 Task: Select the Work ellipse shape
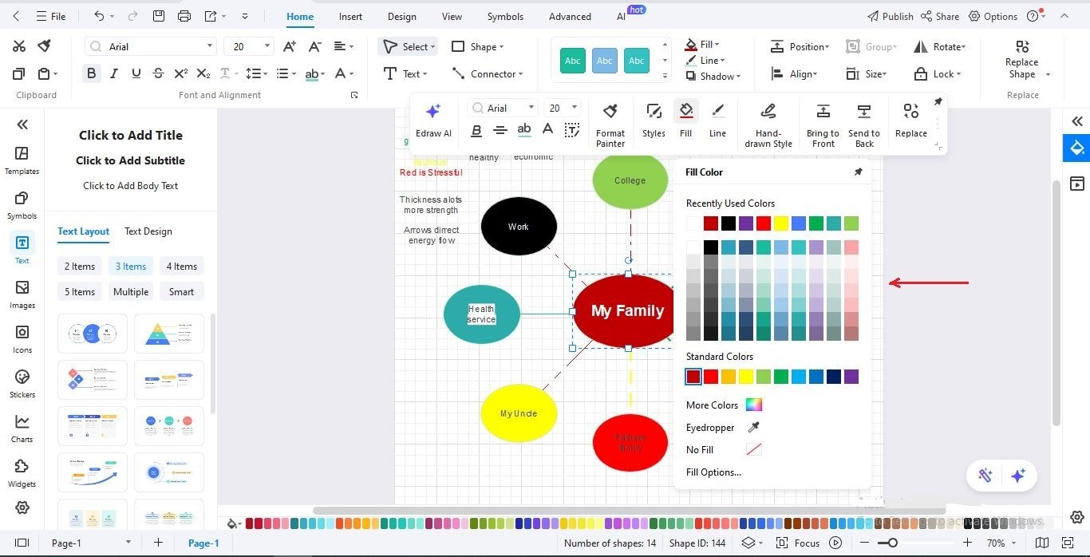pos(519,227)
